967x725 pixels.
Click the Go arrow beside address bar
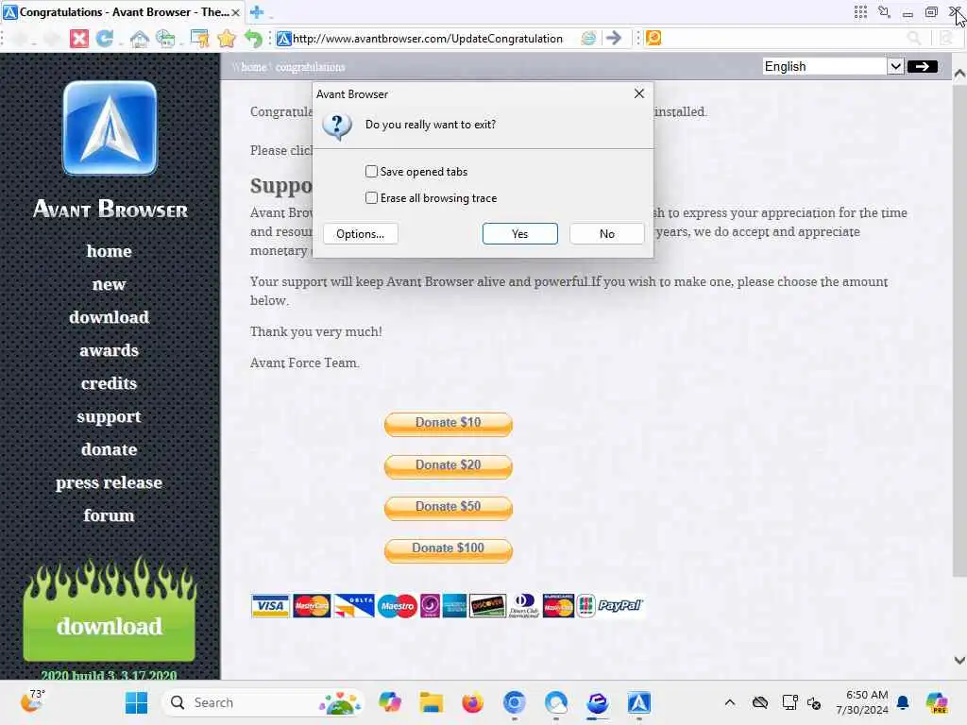tap(614, 38)
